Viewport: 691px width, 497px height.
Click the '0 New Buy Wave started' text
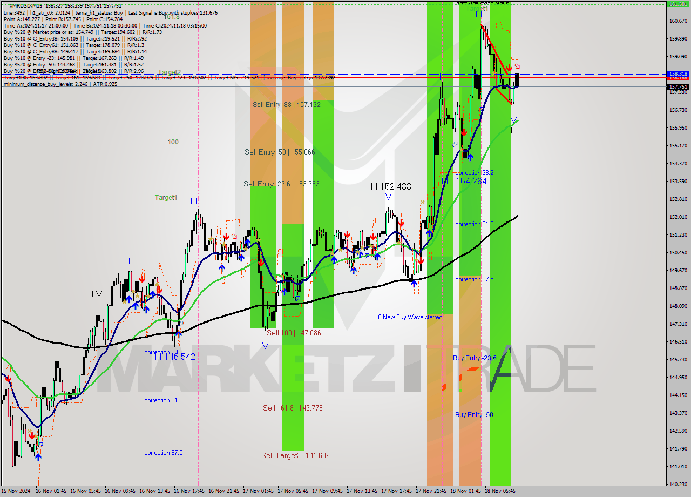tap(410, 317)
